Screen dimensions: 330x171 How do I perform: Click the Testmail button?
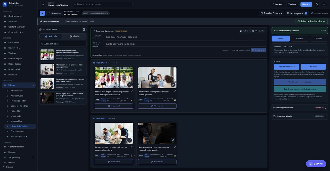[x=313, y=67]
